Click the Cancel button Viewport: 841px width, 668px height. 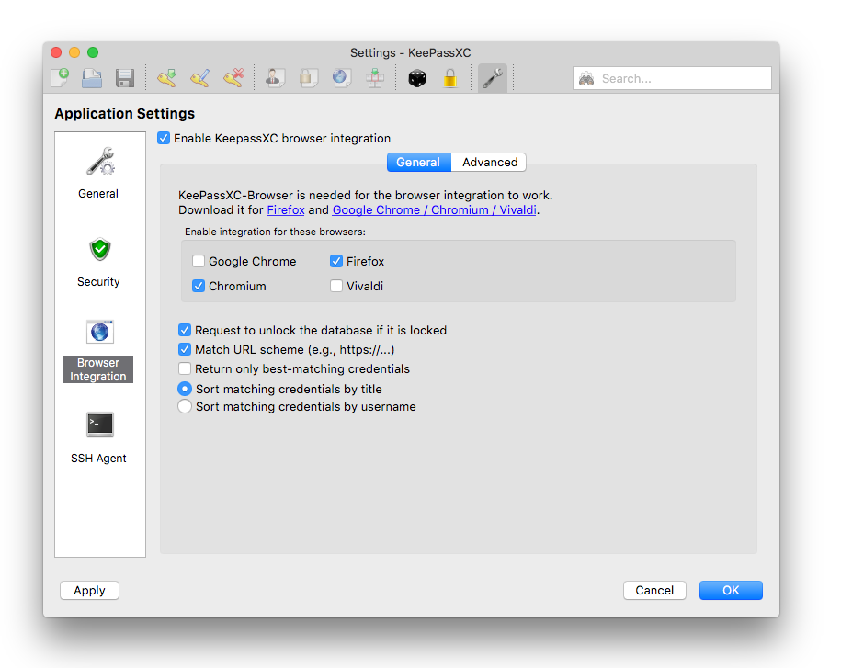[x=654, y=590]
